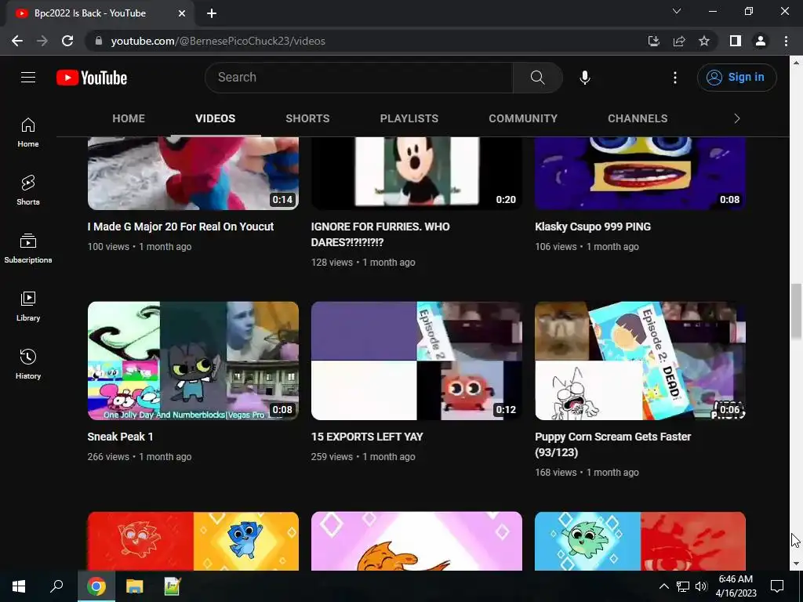Click 266 views text under Sneak Peak 1
This screenshot has width=803, height=602.
108,457
